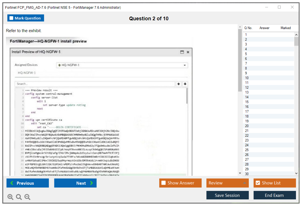Screen dimensions: 303x207
Task: Click the middle plain magnifier search icon
Action: coord(18,197)
